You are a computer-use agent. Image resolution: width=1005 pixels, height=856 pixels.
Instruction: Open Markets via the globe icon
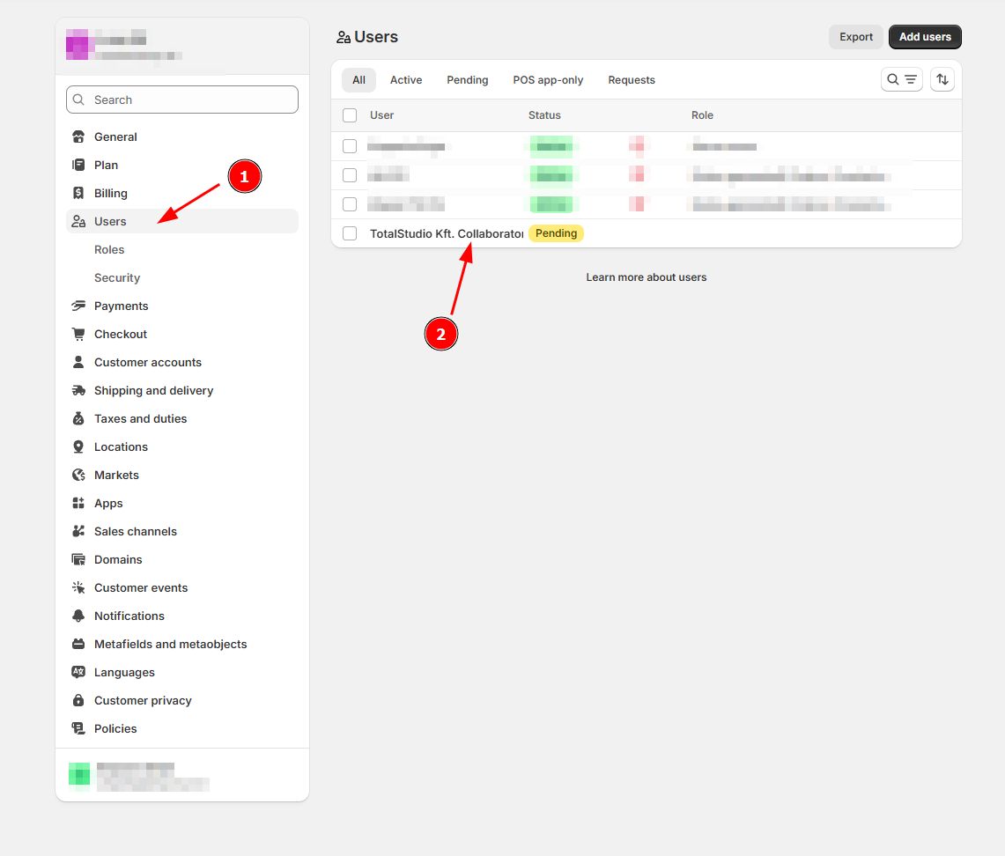coord(78,475)
